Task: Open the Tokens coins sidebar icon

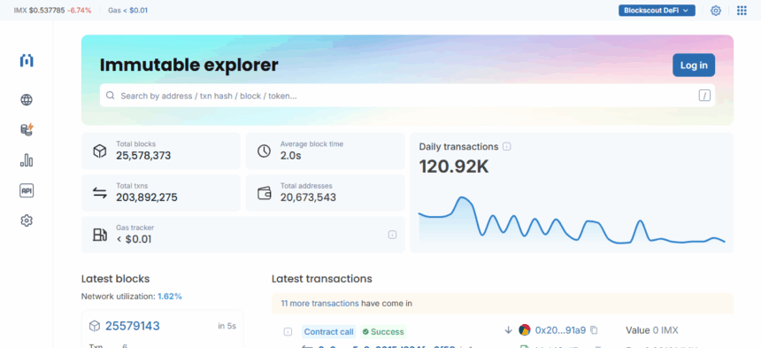Action: pyautogui.click(x=27, y=129)
